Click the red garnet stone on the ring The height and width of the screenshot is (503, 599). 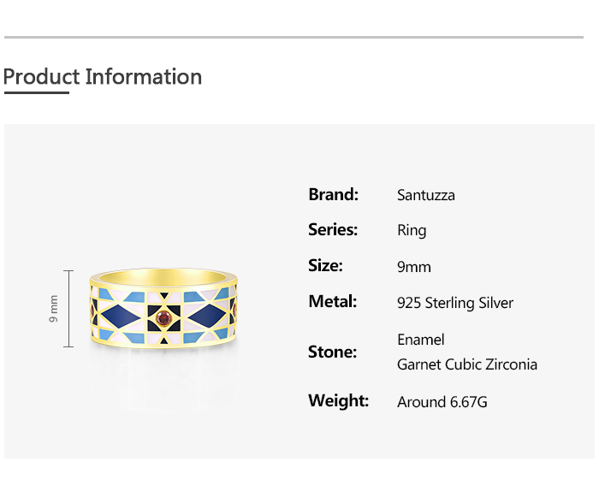(x=163, y=319)
